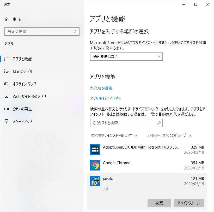The width and height of the screenshot is (214, 212).
Task: Go to ホーム settings home
Action: point(42,19)
